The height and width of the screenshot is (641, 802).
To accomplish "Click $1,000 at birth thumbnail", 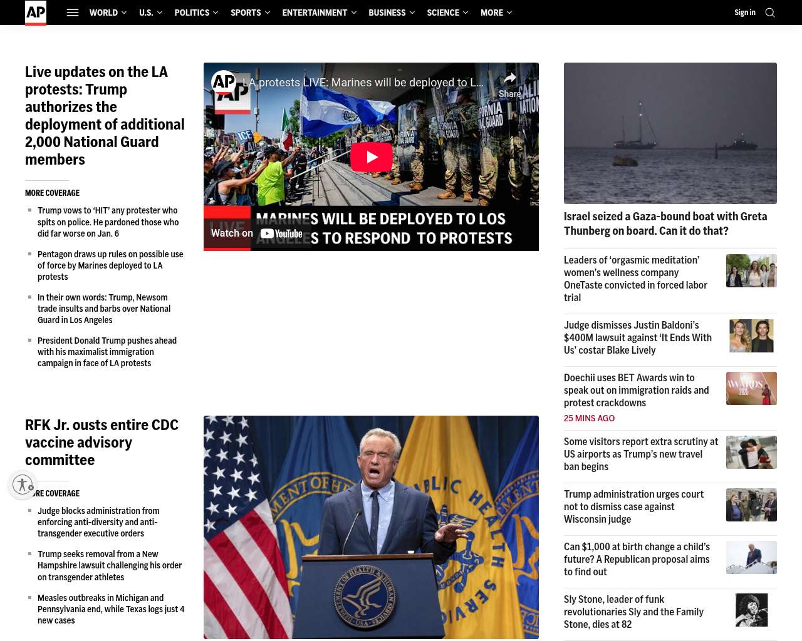I will (751, 557).
